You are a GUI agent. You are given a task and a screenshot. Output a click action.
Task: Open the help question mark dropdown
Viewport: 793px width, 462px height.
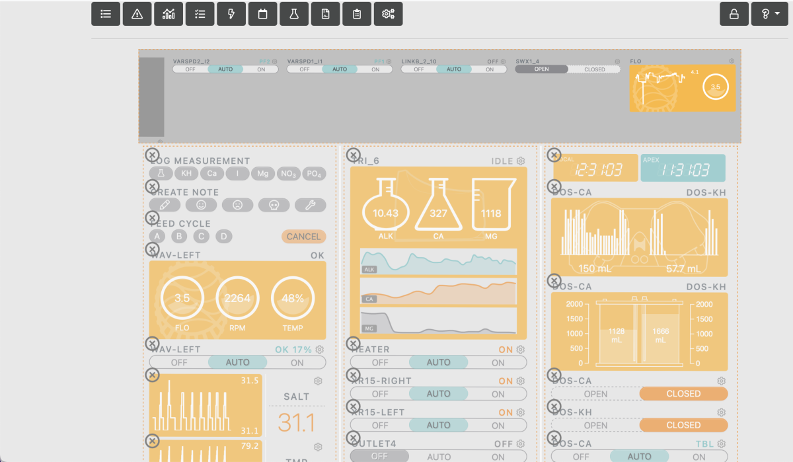click(769, 14)
